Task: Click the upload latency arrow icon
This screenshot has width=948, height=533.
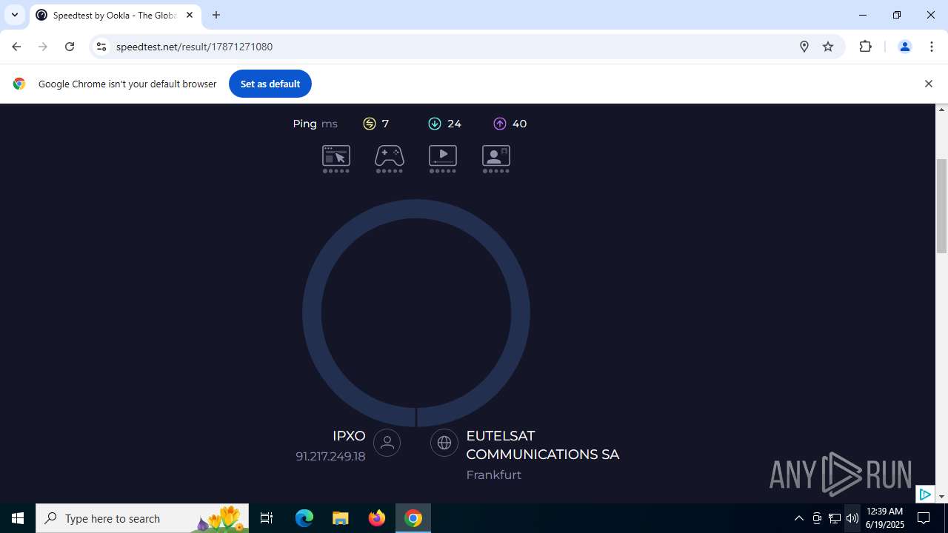Action: coord(500,124)
